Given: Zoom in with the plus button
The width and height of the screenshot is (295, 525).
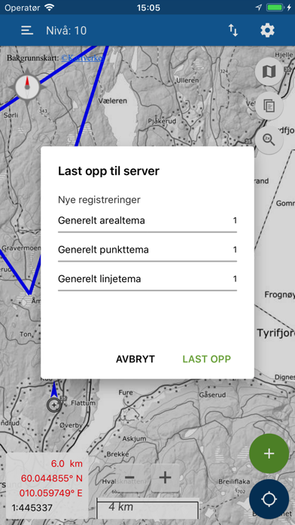Looking at the screenshot, I should [x=165, y=477].
